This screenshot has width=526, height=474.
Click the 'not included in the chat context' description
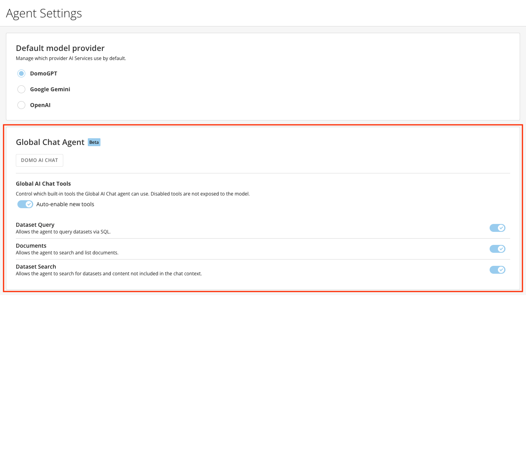[x=109, y=274]
